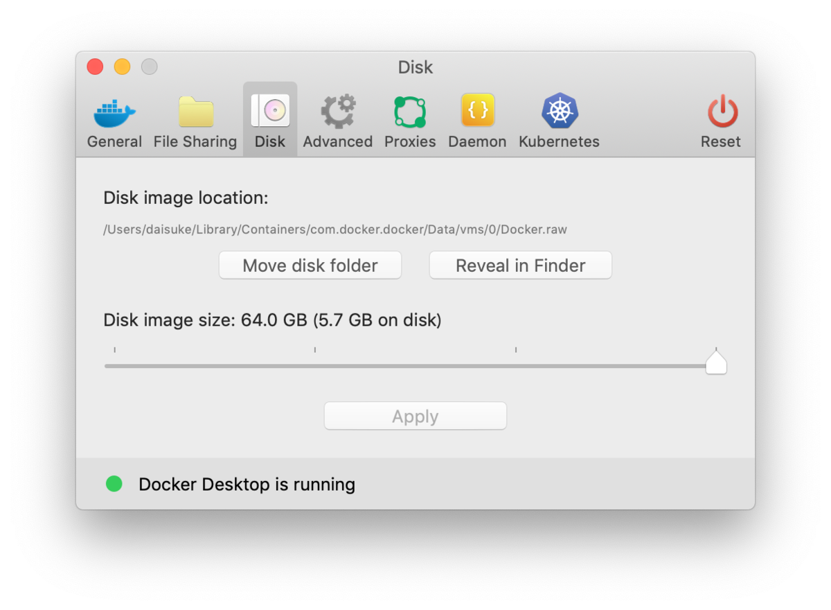Click the Docker Desktop is running status text

click(x=247, y=484)
